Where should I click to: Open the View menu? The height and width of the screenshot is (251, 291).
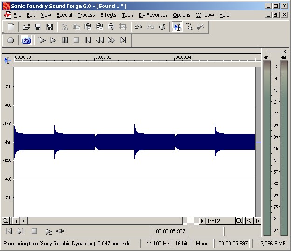point(46,15)
